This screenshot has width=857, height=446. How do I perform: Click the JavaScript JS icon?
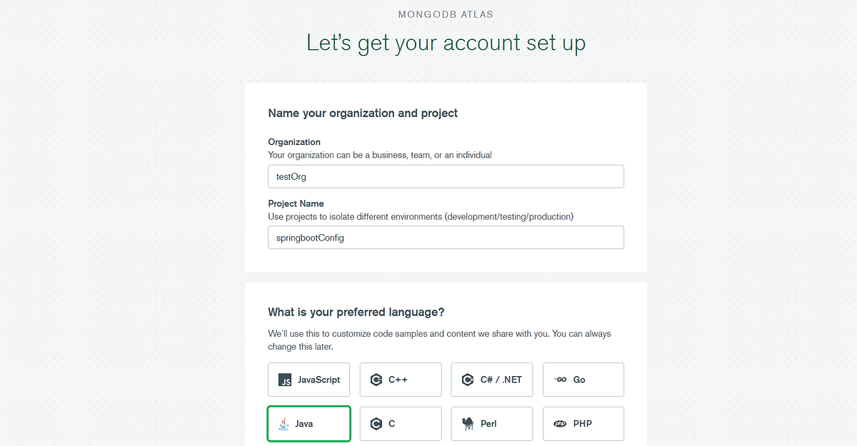(x=285, y=380)
